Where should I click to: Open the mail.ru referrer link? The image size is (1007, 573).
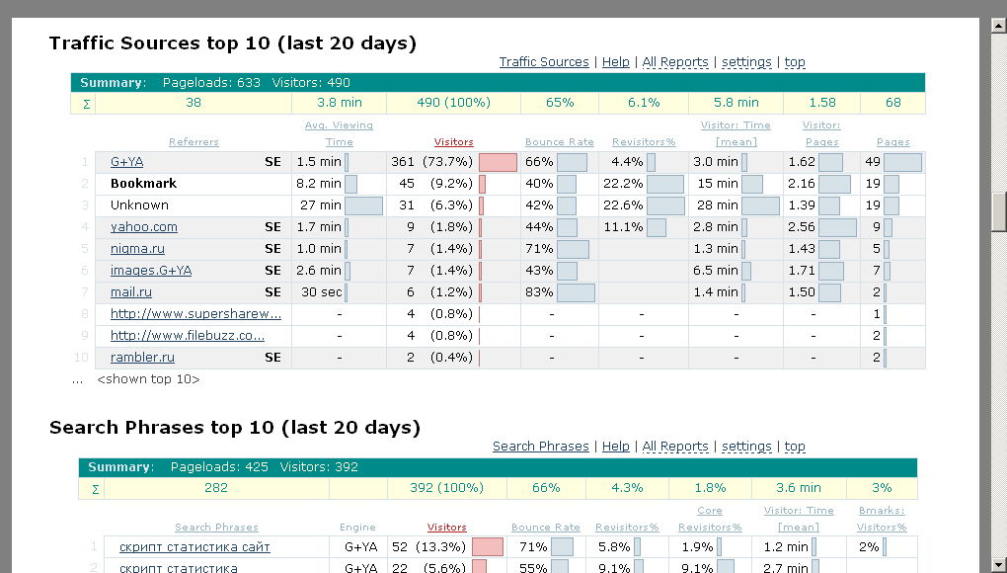click(130, 292)
